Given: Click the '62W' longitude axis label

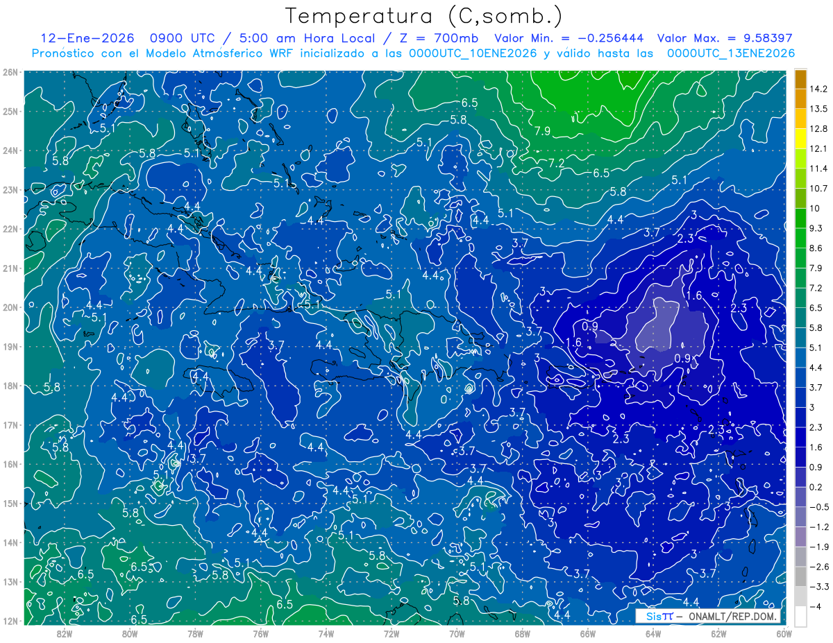Looking at the screenshot, I should coord(718,633).
